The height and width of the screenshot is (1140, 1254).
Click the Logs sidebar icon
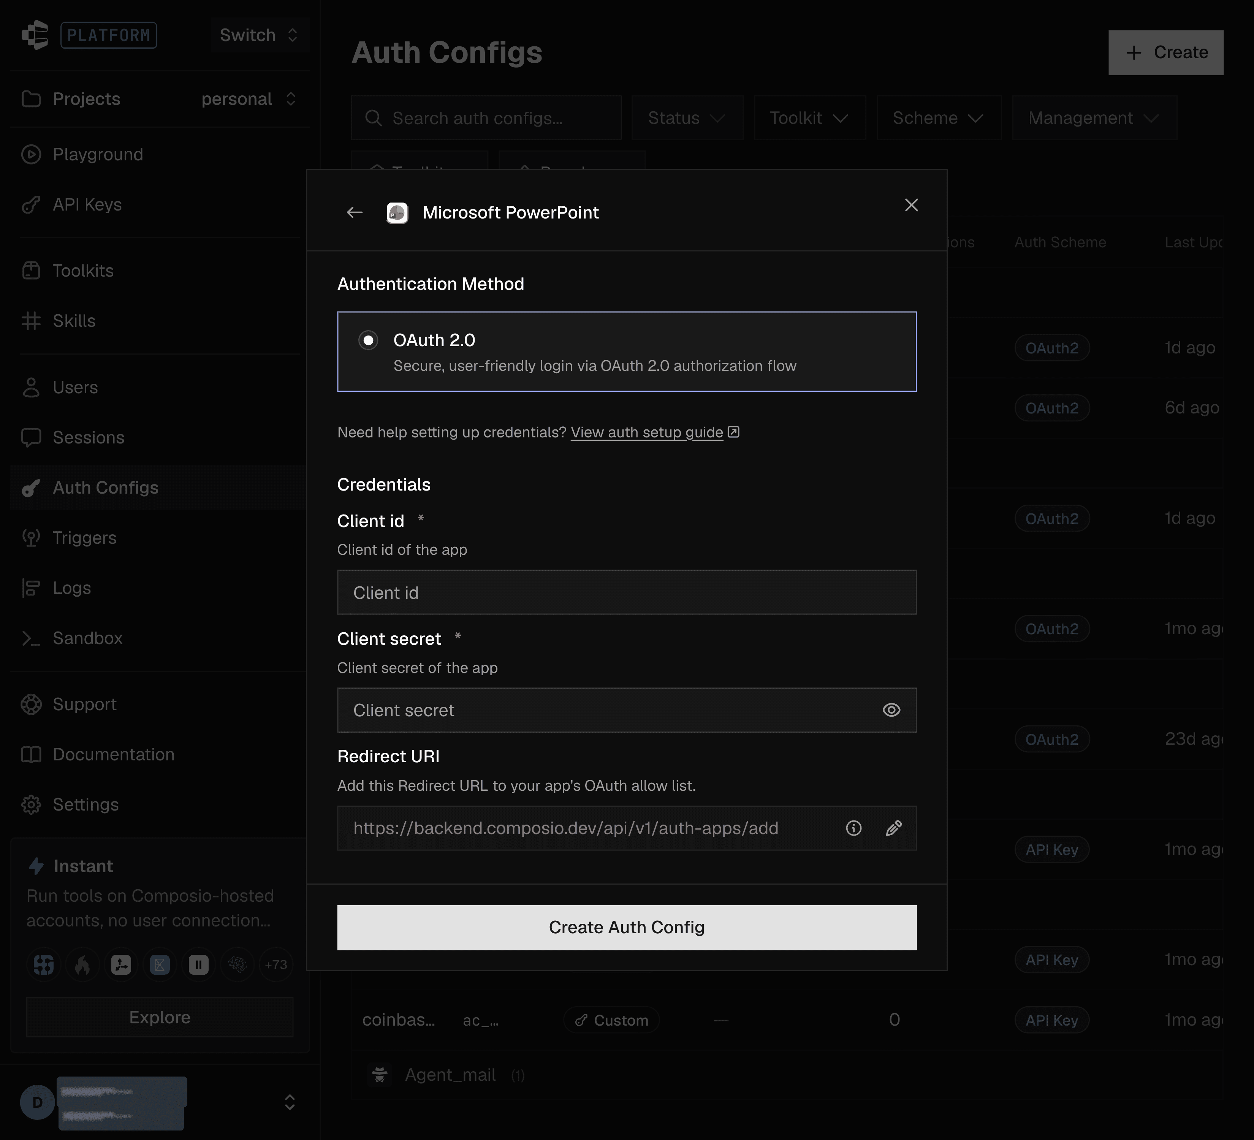(x=31, y=588)
